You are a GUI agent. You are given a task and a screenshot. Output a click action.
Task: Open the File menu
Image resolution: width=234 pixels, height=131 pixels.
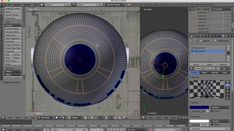point(10,5)
